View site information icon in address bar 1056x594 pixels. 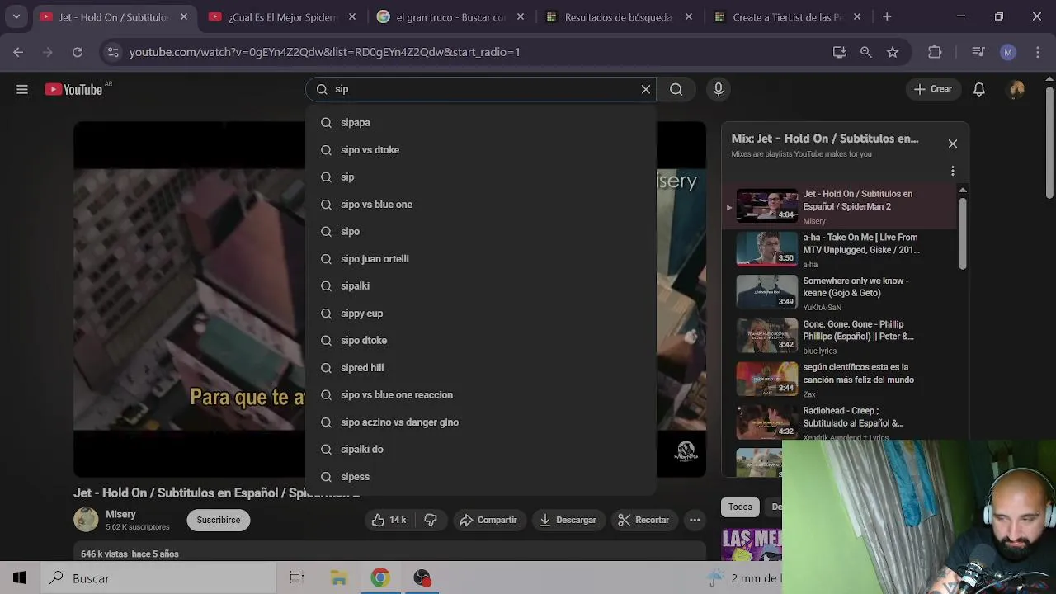click(x=114, y=52)
